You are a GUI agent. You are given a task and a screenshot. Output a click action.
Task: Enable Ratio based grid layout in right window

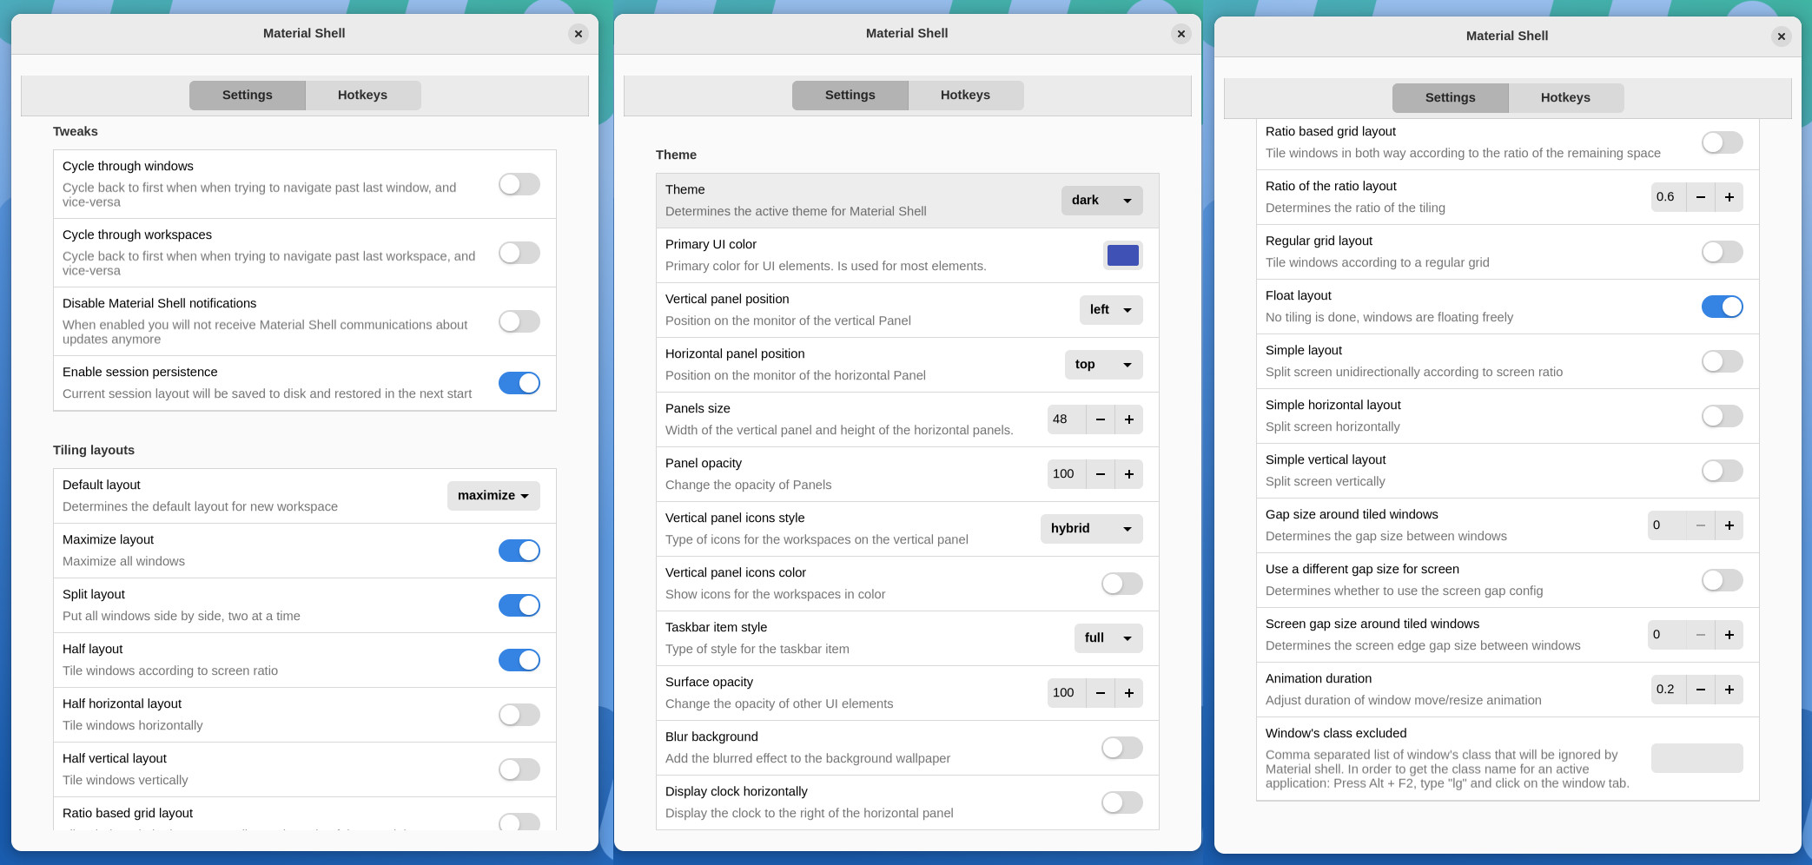[1723, 142]
